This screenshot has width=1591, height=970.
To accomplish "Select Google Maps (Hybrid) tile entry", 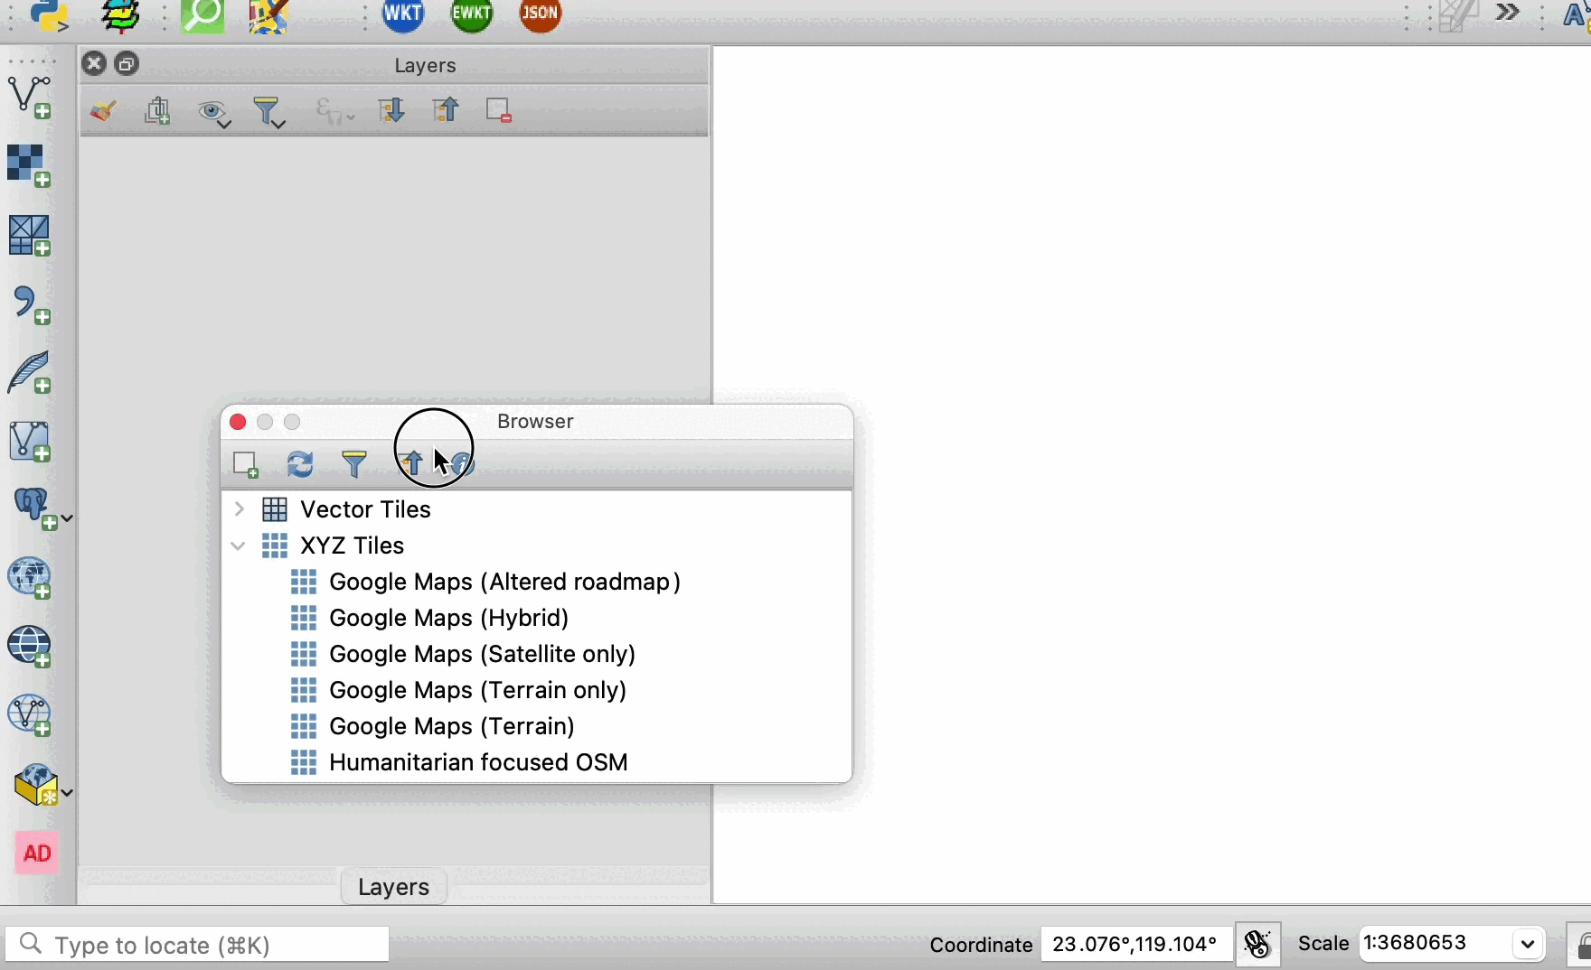I will 448,619.
